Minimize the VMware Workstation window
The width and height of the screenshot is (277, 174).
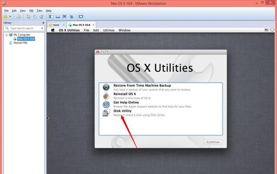(x=257, y=3)
